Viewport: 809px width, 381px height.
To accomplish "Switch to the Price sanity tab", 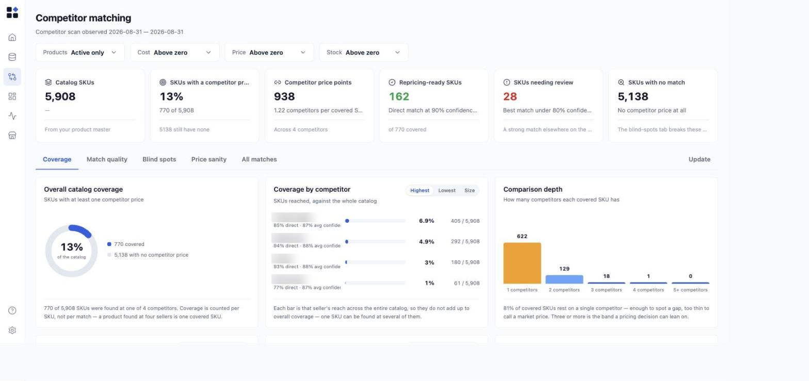I will click(x=208, y=159).
